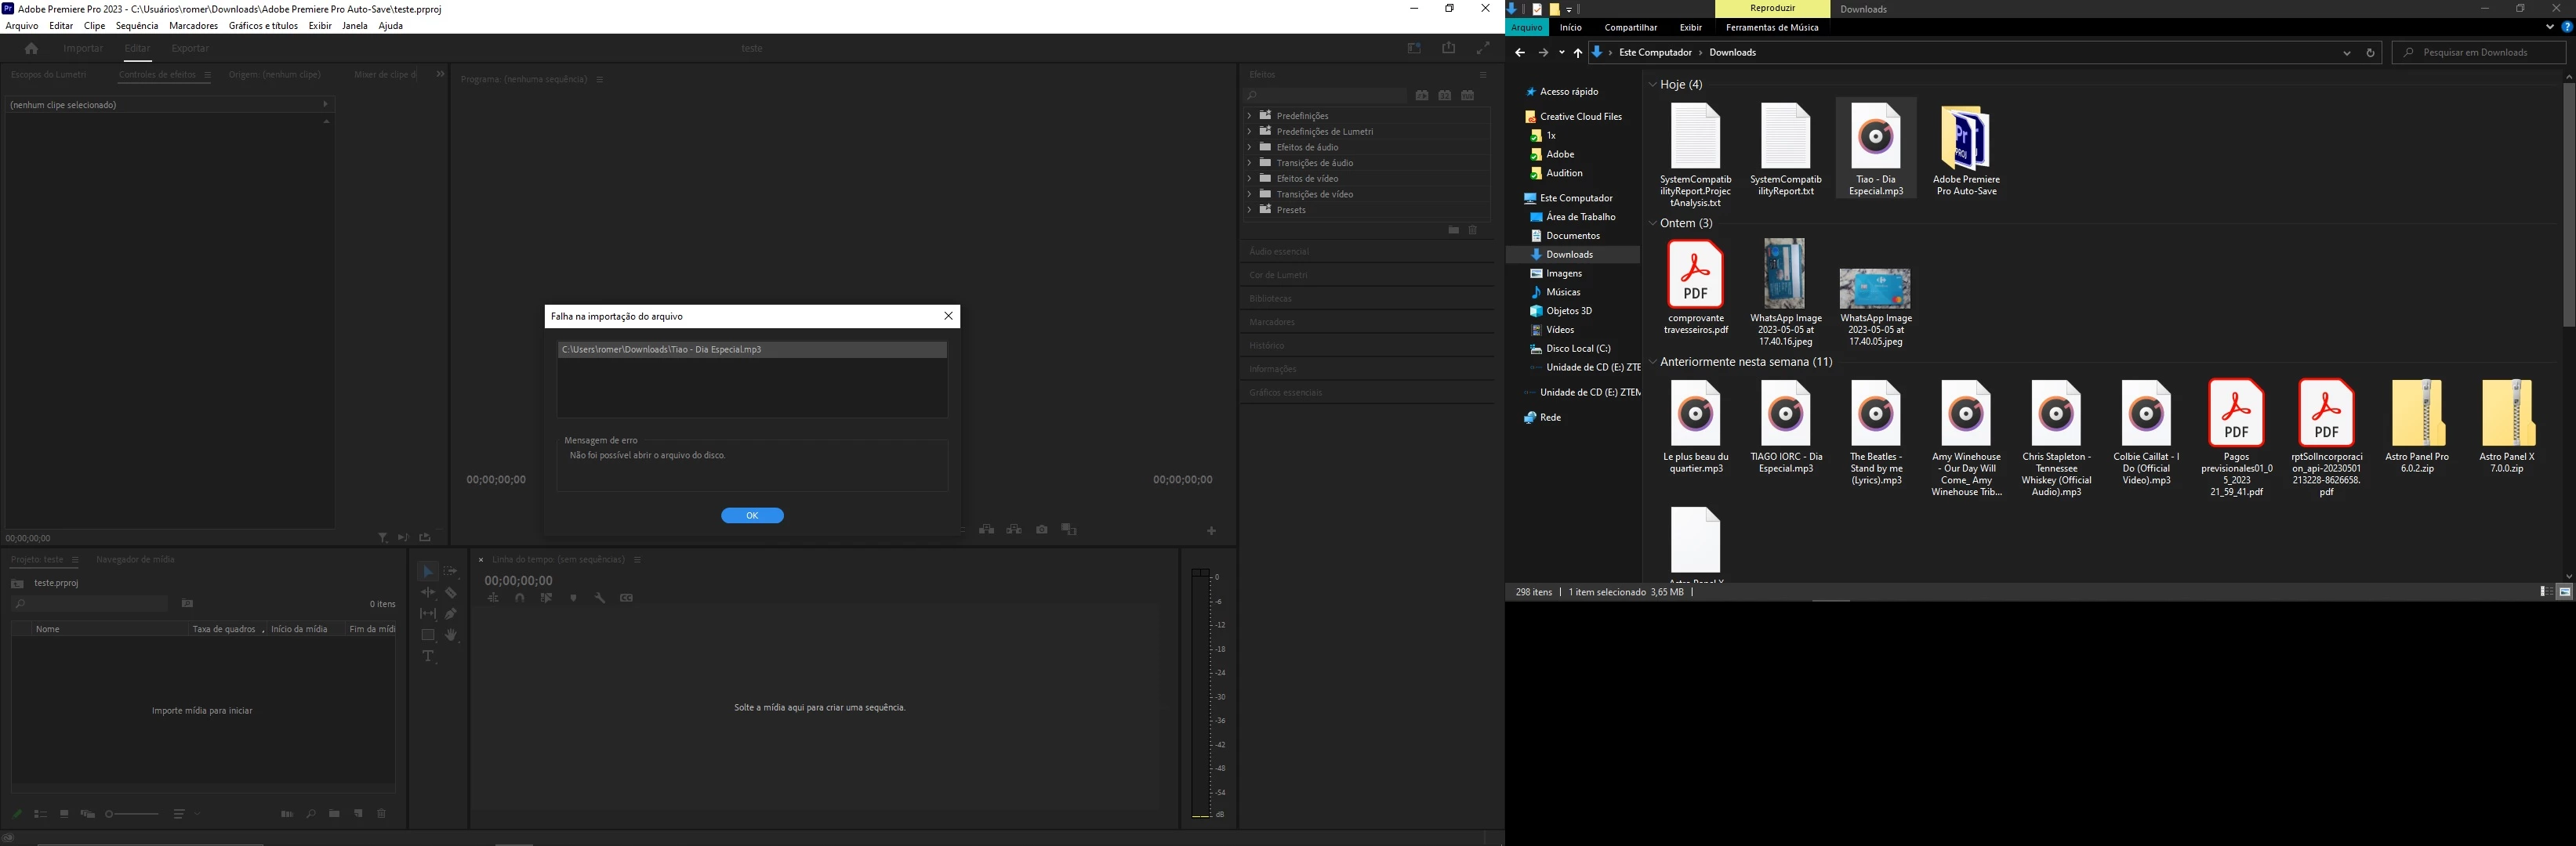The image size is (2576, 846).
Task: Adjust the Project panel thumbnail zoom slider
Action: tap(110, 814)
